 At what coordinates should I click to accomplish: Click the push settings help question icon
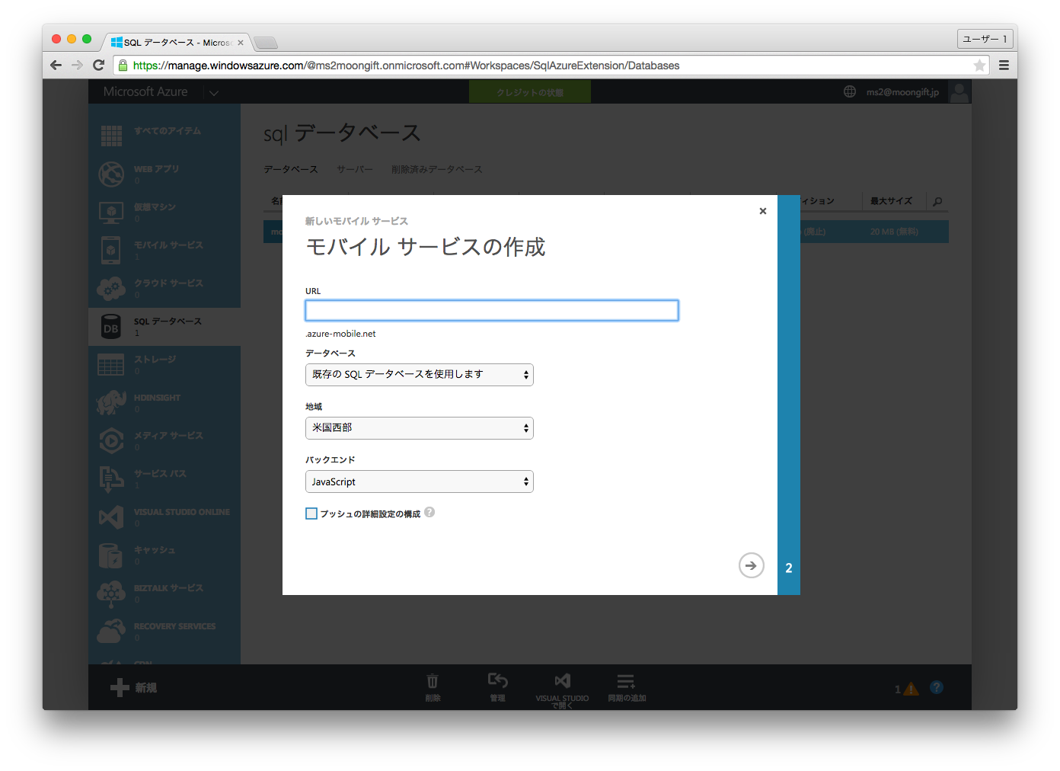click(429, 513)
